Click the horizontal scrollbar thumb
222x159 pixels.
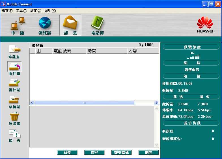tap(85, 103)
